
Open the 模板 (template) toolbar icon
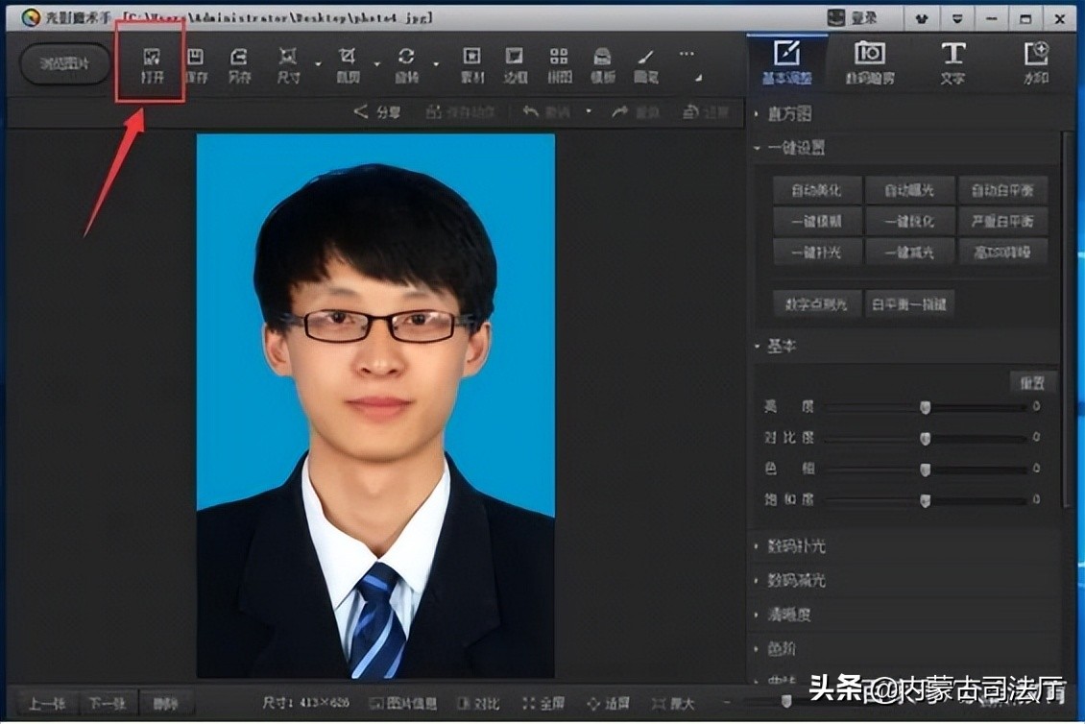(x=602, y=62)
